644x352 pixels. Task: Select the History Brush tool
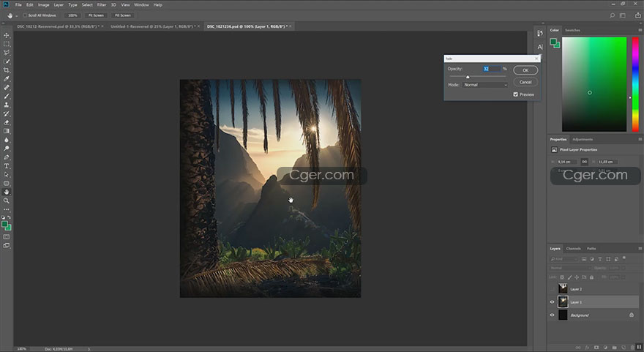point(6,113)
